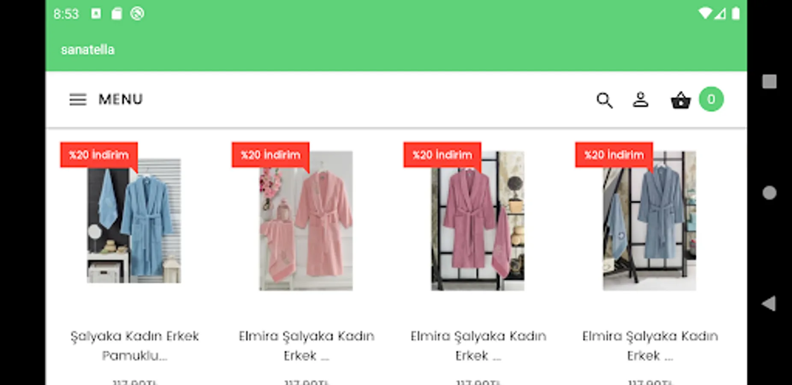Open the search magnifier icon

point(605,101)
